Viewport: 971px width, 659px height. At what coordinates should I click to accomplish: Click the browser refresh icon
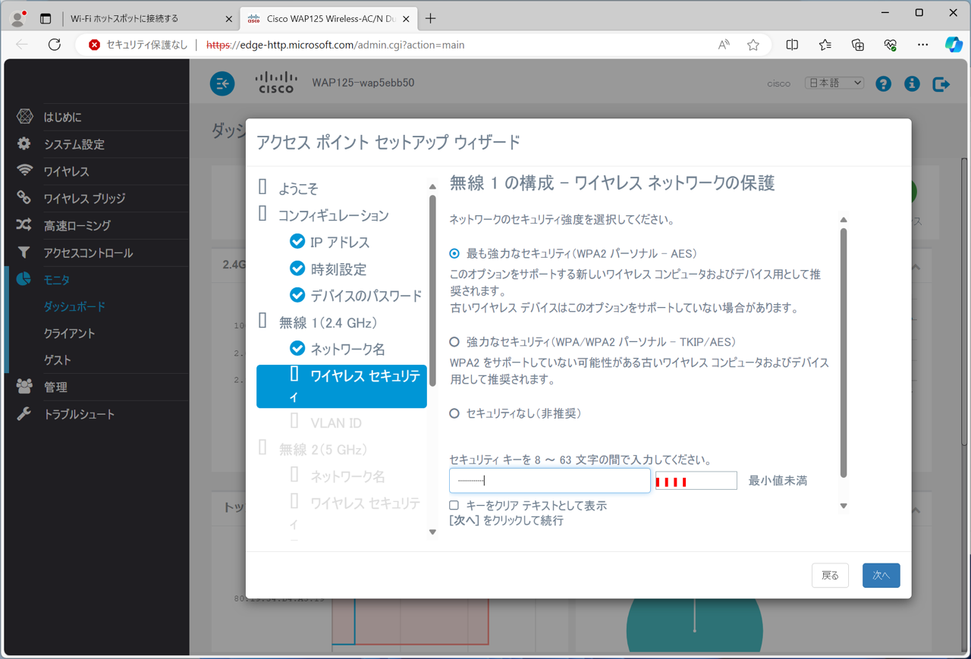(55, 45)
